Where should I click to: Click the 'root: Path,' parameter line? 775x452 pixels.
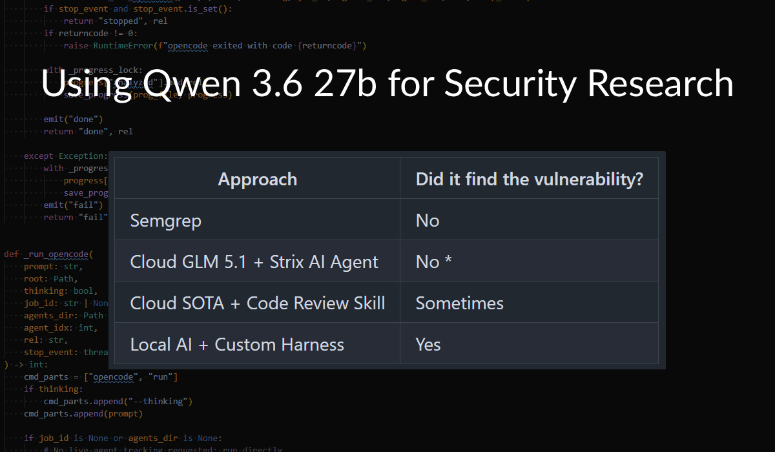pyautogui.click(x=51, y=278)
